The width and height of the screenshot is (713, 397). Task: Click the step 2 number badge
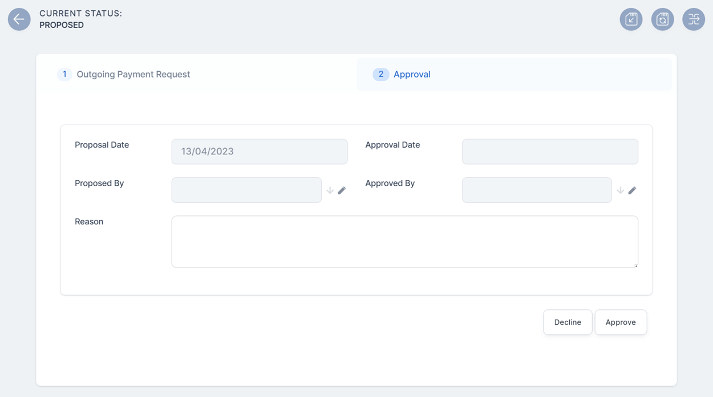click(380, 74)
